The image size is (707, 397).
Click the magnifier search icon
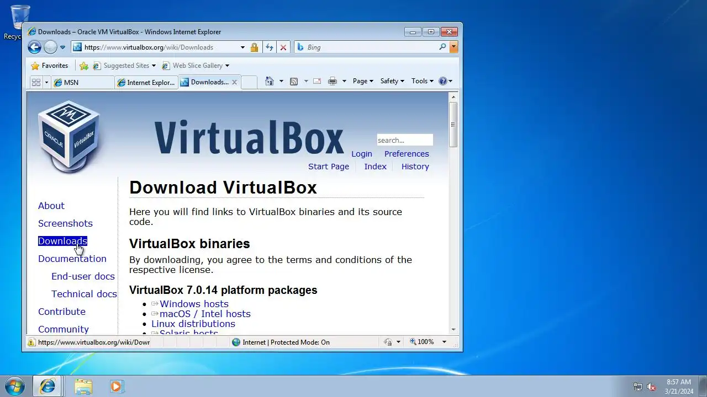click(442, 47)
